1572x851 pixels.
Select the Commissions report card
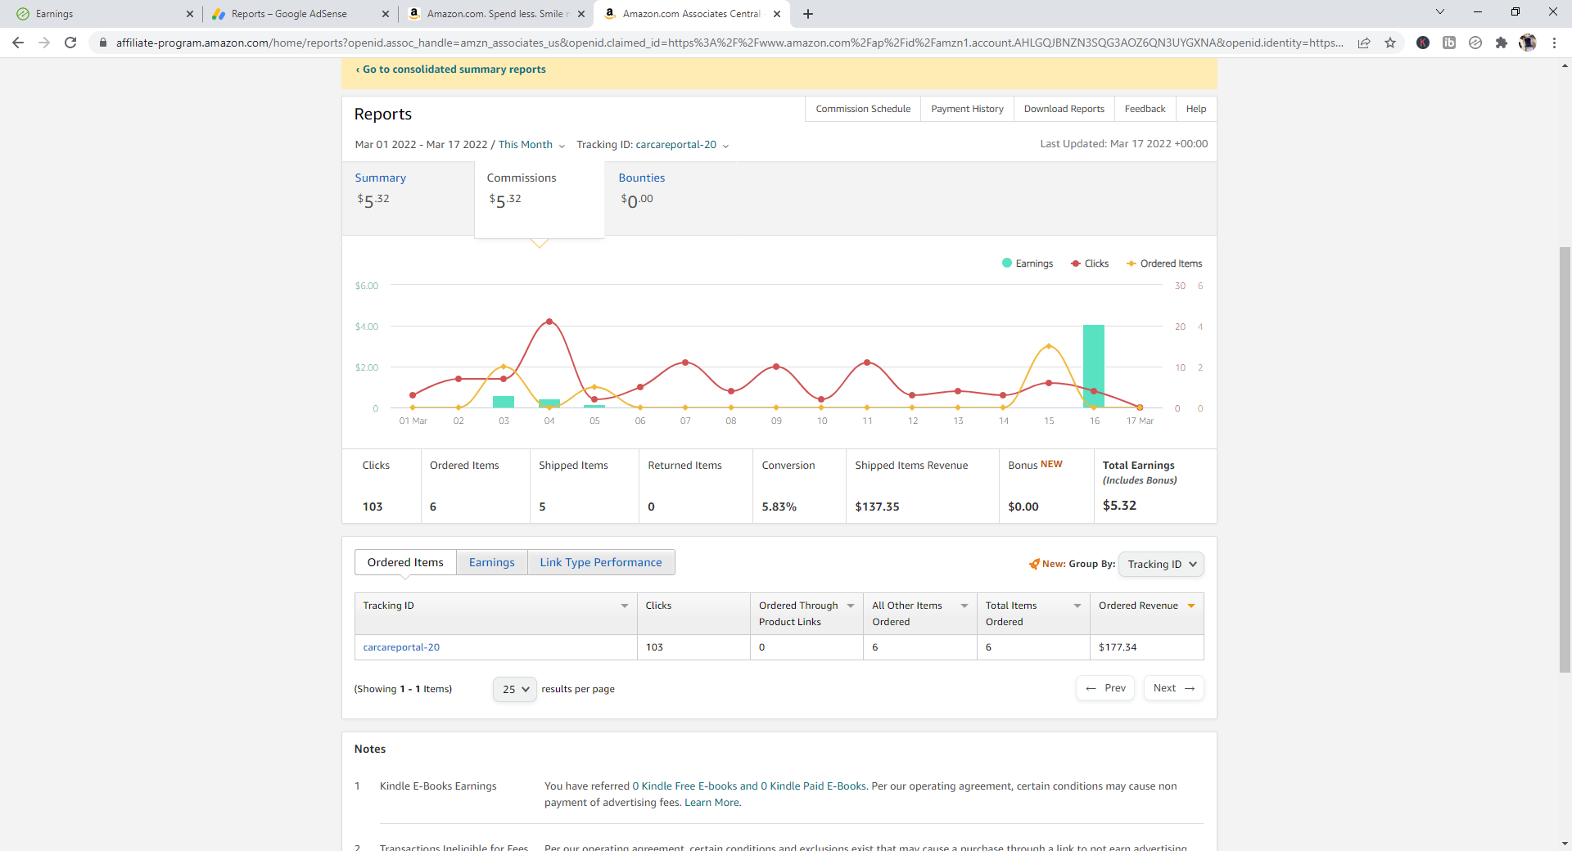point(540,199)
